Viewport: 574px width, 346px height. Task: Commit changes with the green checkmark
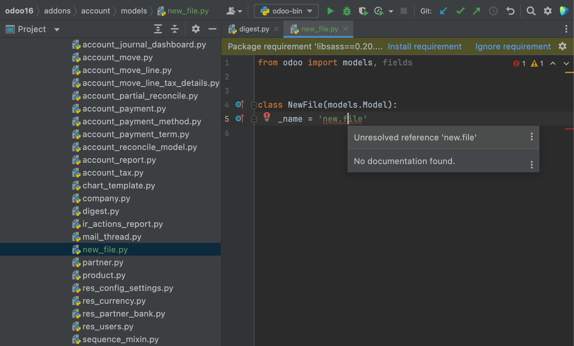tap(460, 11)
